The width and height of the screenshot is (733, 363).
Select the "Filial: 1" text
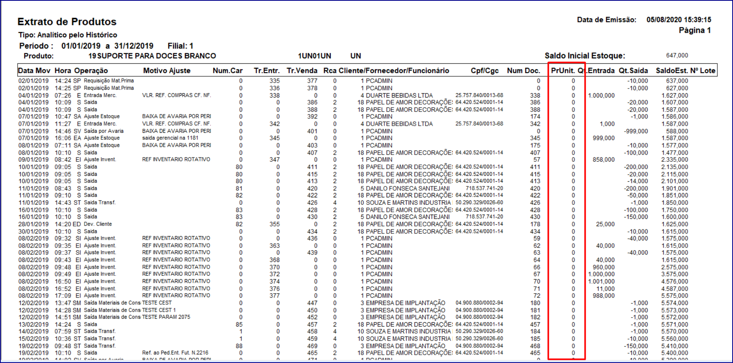pyautogui.click(x=180, y=46)
